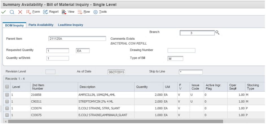Image resolution: width=266 pixels, height=124 pixels.
Task: Click the Quantity w/Shrink field
Action: point(58,58)
